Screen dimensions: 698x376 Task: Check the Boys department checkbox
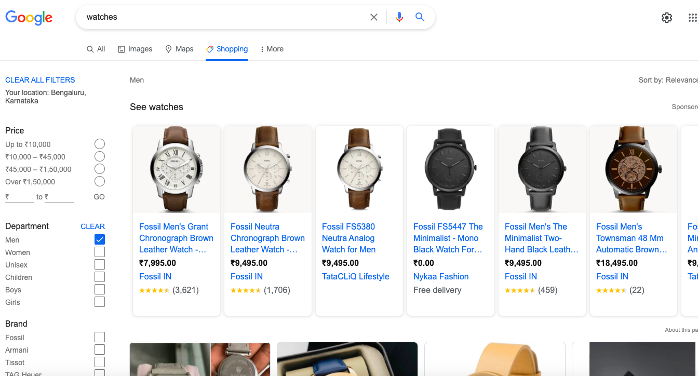(100, 289)
